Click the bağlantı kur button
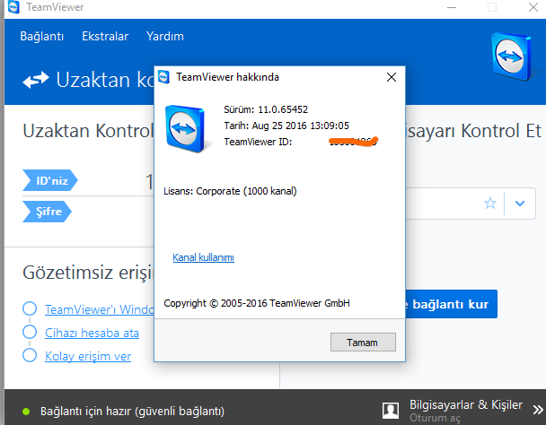This screenshot has height=425, width=546. pos(452,304)
